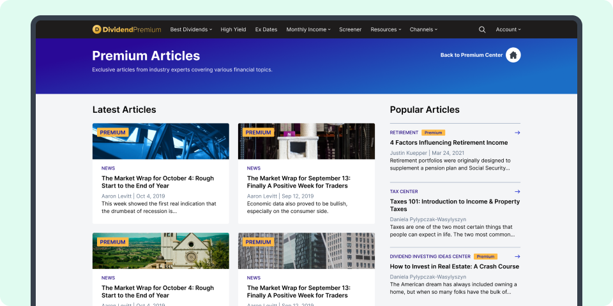Click the skyscraper buildings article thumbnail
Viewport: 613px width, 306px height.
[306, 251]
